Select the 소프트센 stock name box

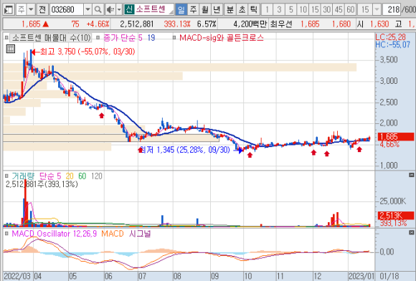(x=154, y=9)
